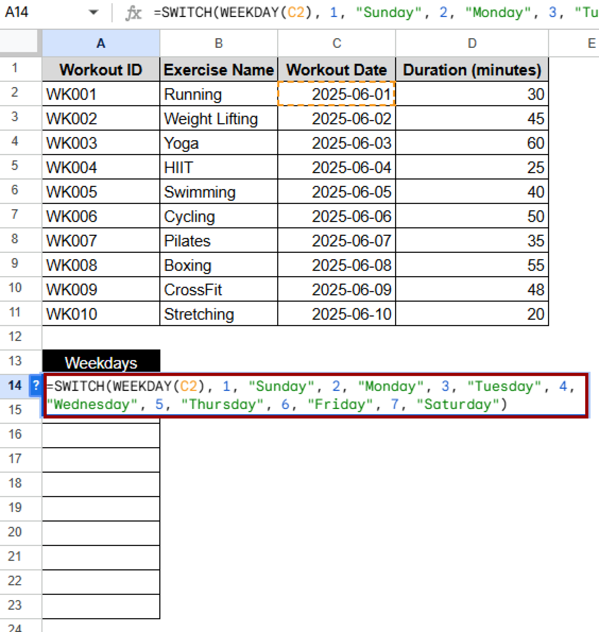Select the 2025-06-10 workout date cell
This screenshot has height=632, width=599.
tap(336, 314)
